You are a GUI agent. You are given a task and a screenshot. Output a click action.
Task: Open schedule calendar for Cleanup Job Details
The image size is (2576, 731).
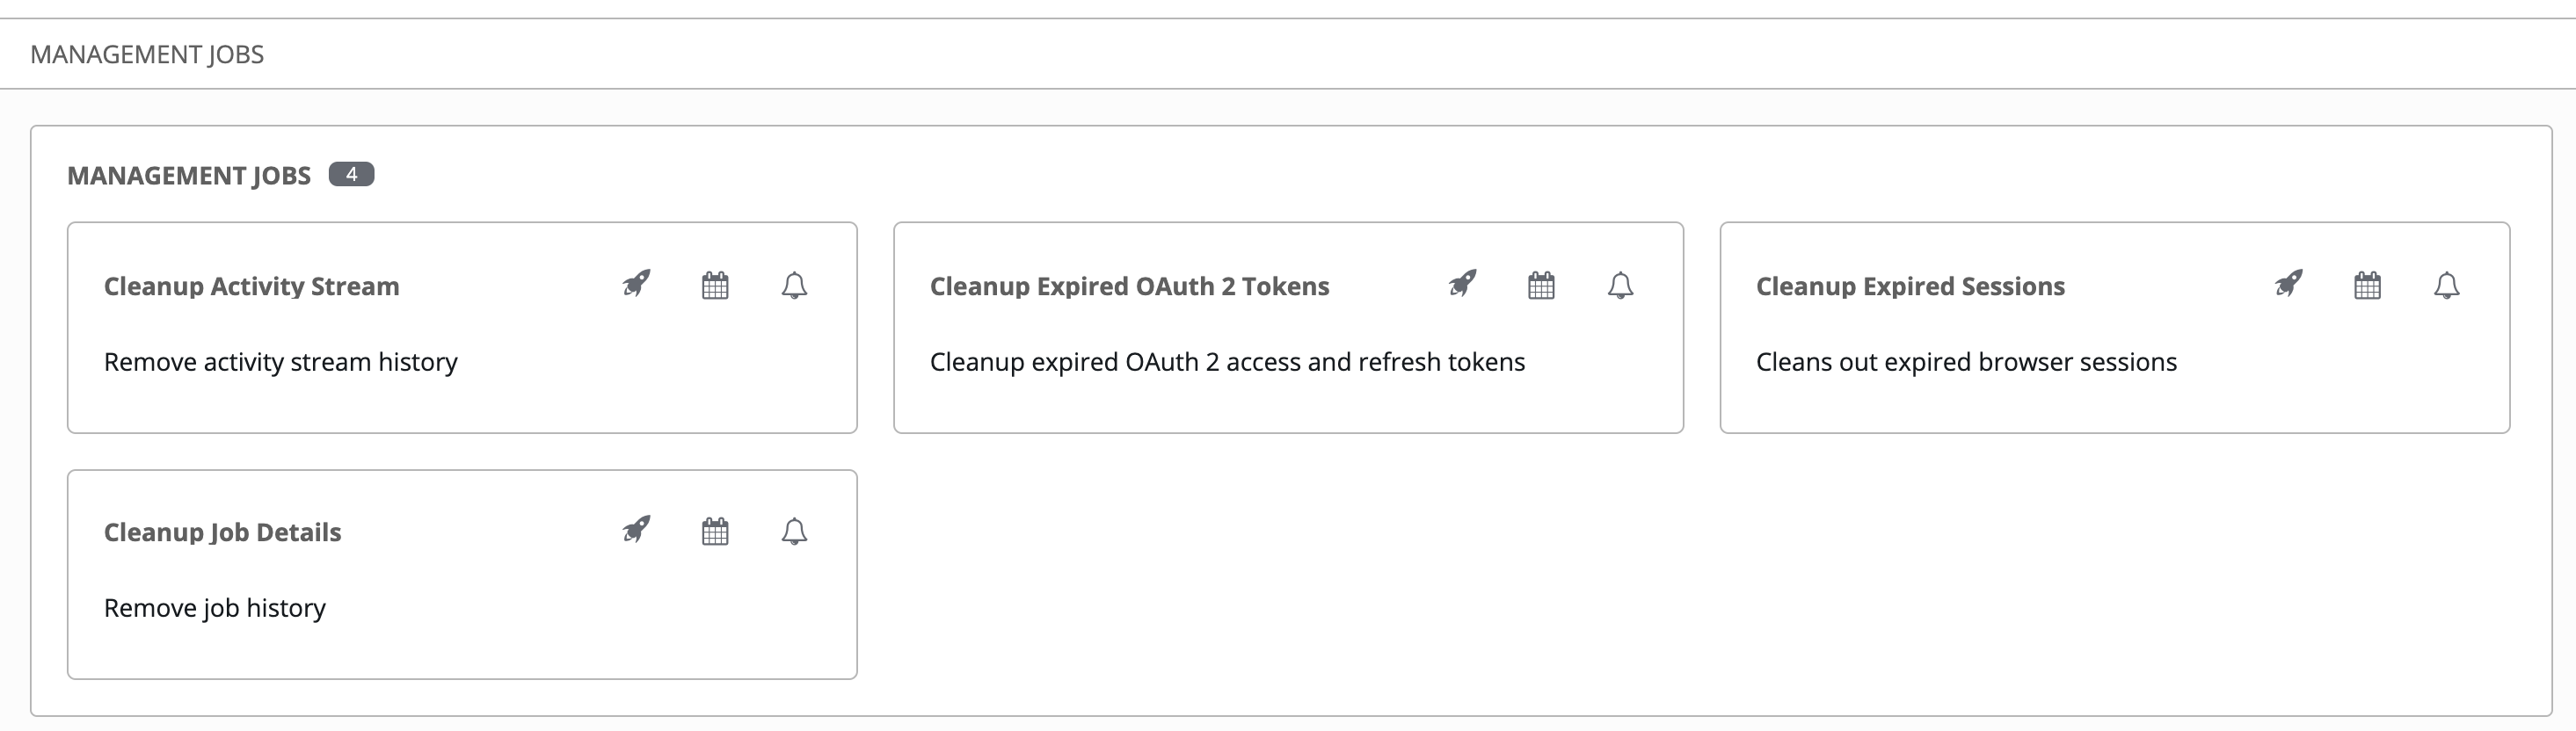(x=715, y=532)
